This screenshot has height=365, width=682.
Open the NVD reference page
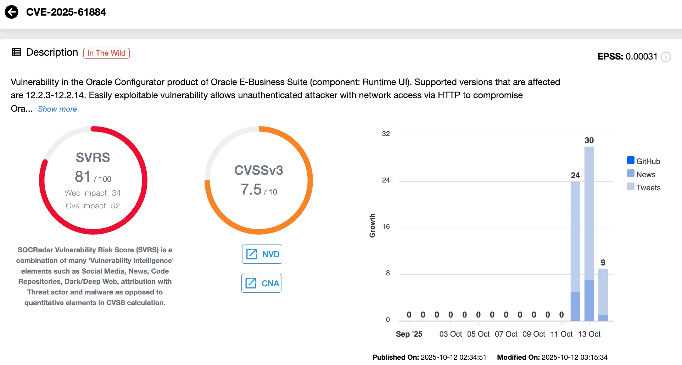point(262,254)
